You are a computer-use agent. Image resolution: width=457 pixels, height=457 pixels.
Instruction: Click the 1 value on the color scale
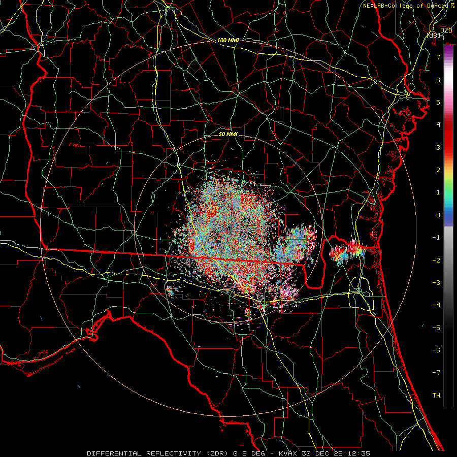[438, 192]
